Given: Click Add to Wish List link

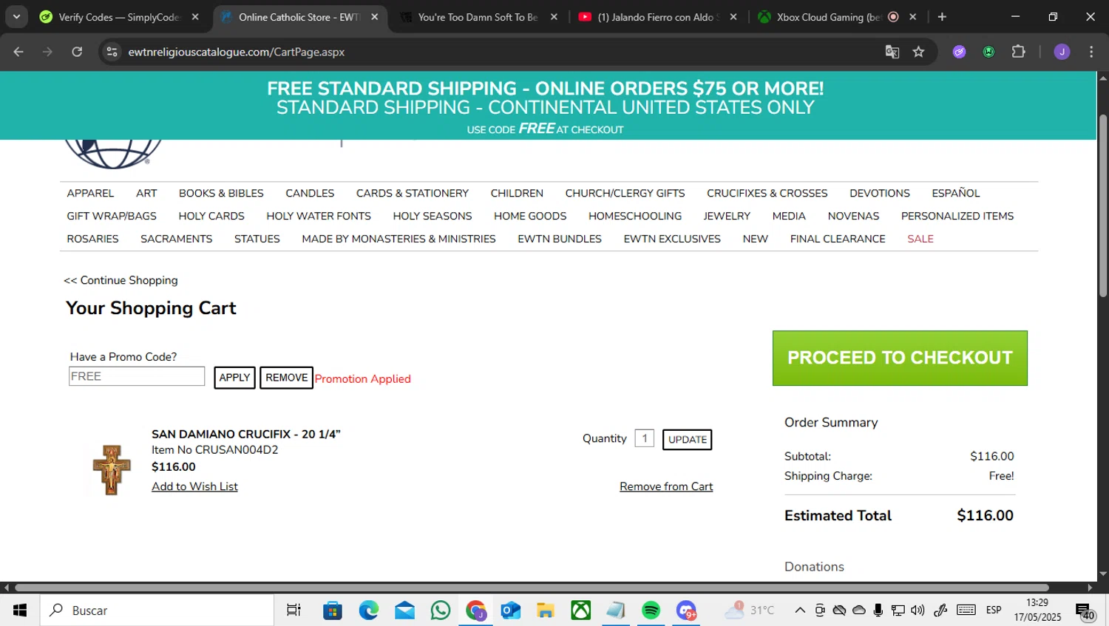Looking at the screenshot, I should [194, 486].
